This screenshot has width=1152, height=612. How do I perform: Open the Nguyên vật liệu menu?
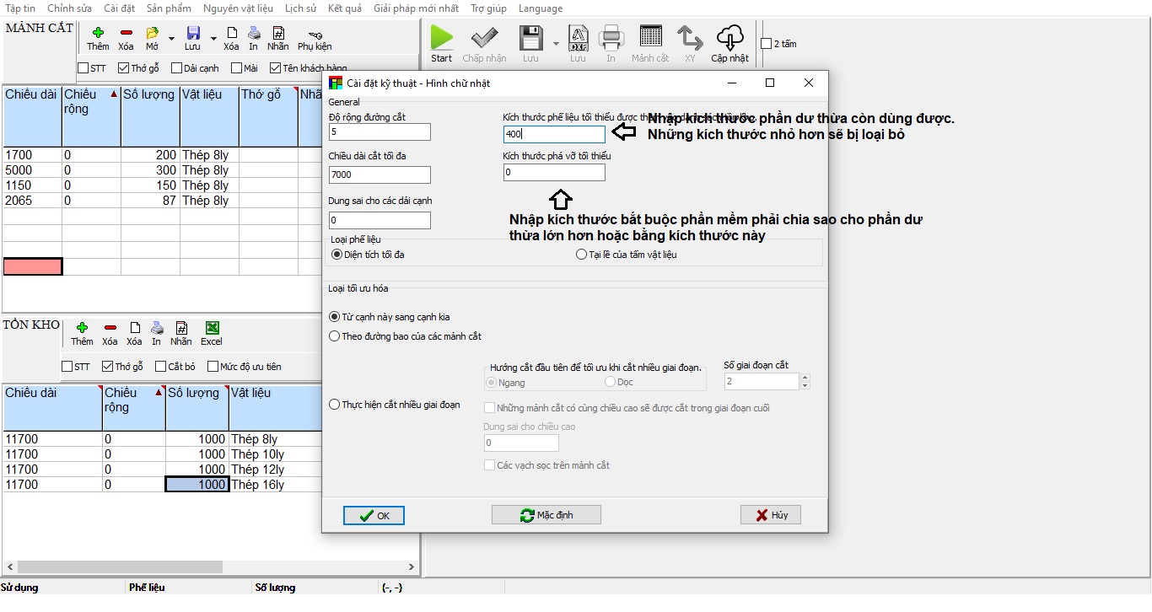[239, 8]
